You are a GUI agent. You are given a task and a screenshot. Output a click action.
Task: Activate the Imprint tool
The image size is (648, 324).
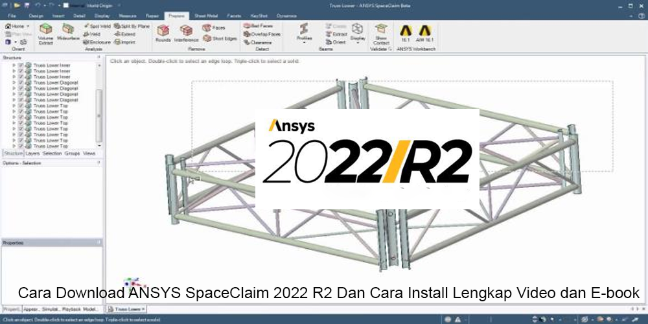[125, 41]
